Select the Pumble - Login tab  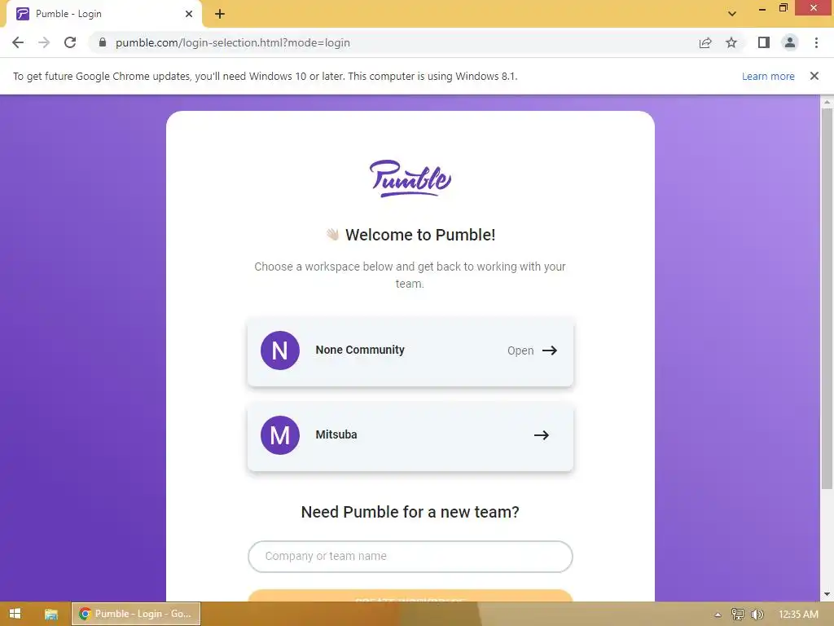pyautogui.click(x=105, y=14)
